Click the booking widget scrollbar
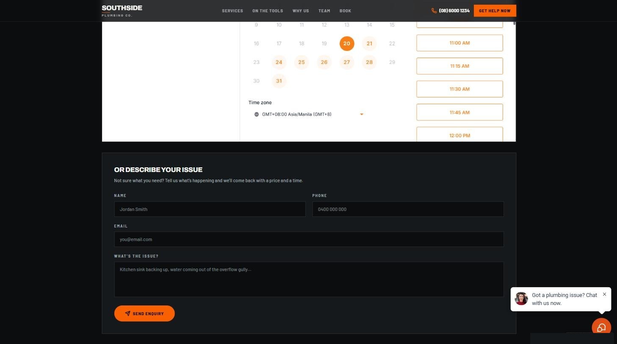The width and height of the screenshot is (617, 344). click(515, 23)
